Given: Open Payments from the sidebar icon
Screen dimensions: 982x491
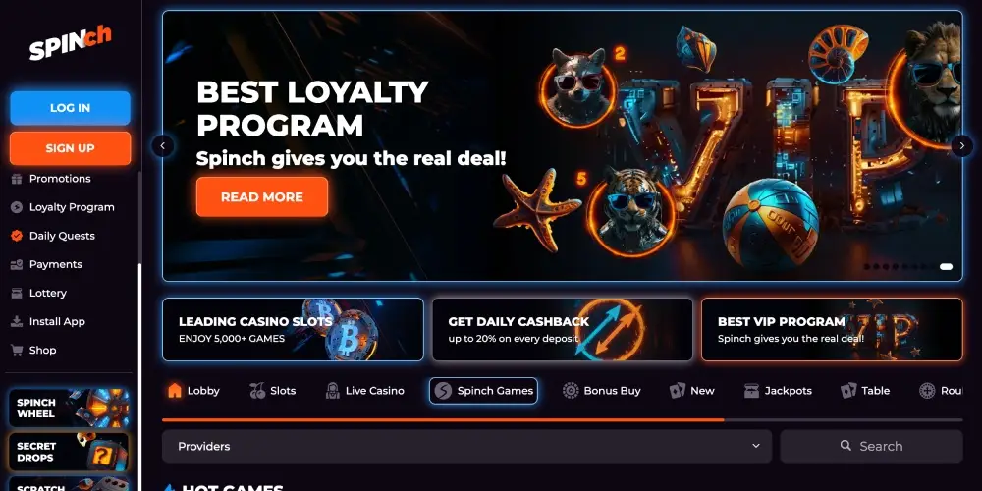Looking at the screenshot, I should coord(17,265).
